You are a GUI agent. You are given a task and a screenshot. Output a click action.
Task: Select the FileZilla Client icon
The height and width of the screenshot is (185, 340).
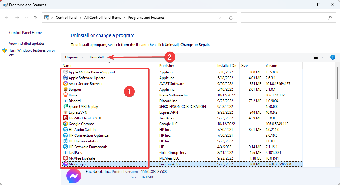tap(65, 118)
